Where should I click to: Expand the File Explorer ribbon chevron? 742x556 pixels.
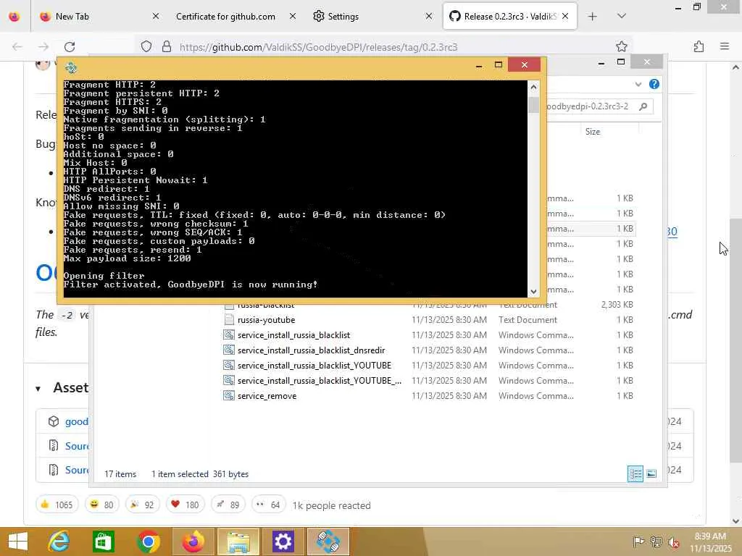pos(638,84)
